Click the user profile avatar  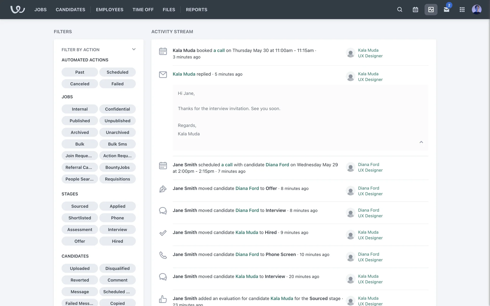[x=476, y=9]
